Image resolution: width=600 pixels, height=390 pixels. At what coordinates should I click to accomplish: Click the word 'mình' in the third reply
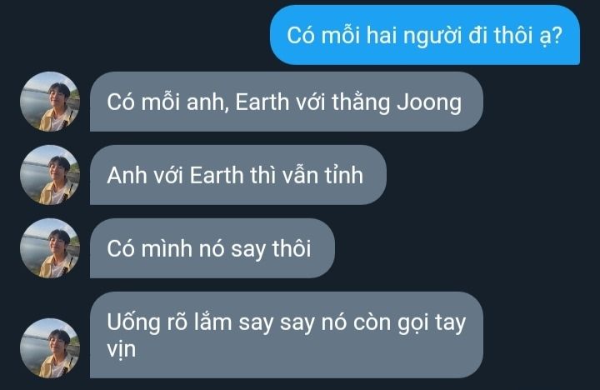pyautogui.click(x=167, y=249)
